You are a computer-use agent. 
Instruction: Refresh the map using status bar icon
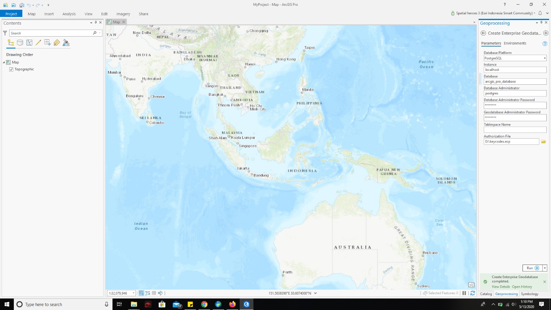[473, 293]
